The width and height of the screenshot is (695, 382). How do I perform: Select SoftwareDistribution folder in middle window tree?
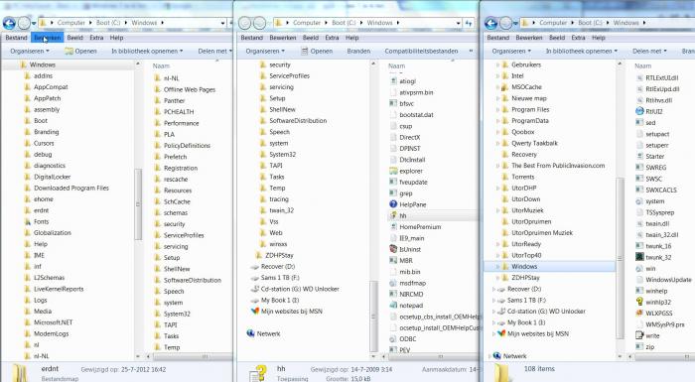click(293, 120)
